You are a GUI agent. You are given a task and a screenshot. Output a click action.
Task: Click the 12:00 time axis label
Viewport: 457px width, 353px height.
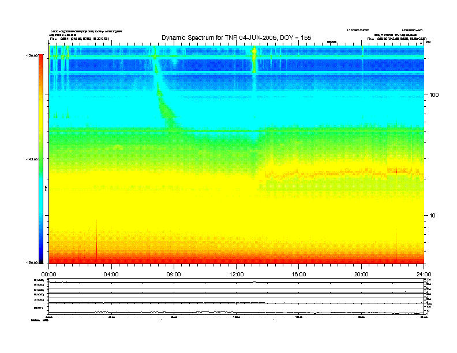click(x=237, y=275)
